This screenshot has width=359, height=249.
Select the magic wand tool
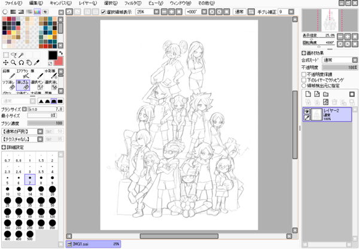pos(22,55)
